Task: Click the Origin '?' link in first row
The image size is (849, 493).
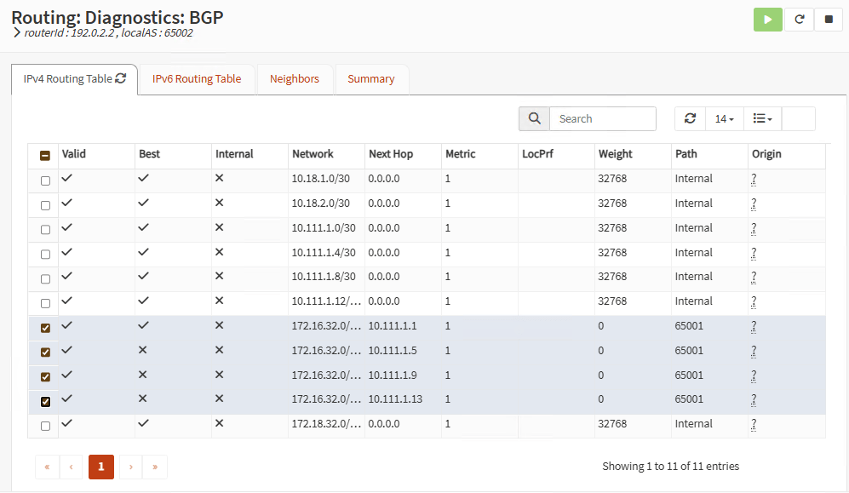Action: click(754, 180)
